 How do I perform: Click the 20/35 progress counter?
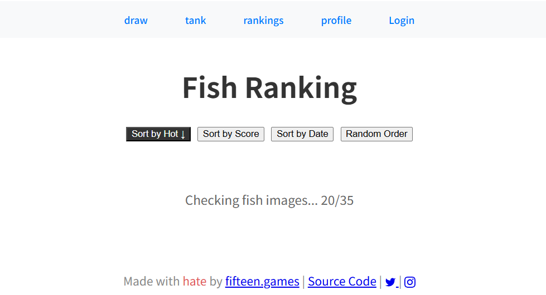coord(337,200)
